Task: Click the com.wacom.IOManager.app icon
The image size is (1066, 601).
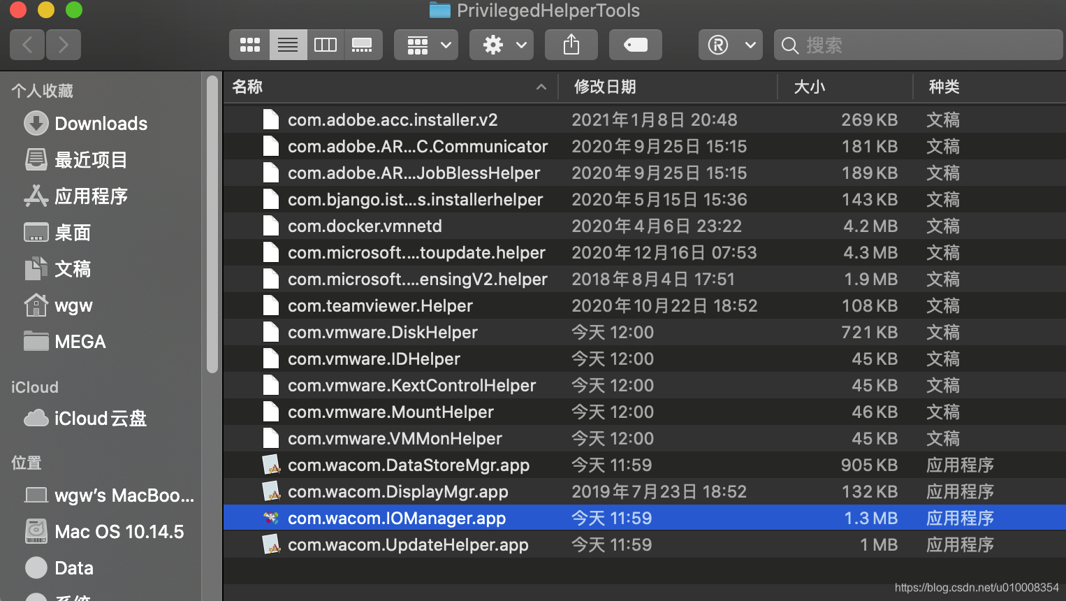Action: click(271, 518)
